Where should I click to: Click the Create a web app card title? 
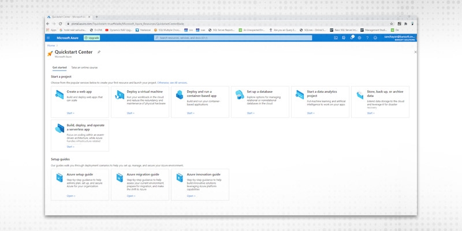click(79, 92)
